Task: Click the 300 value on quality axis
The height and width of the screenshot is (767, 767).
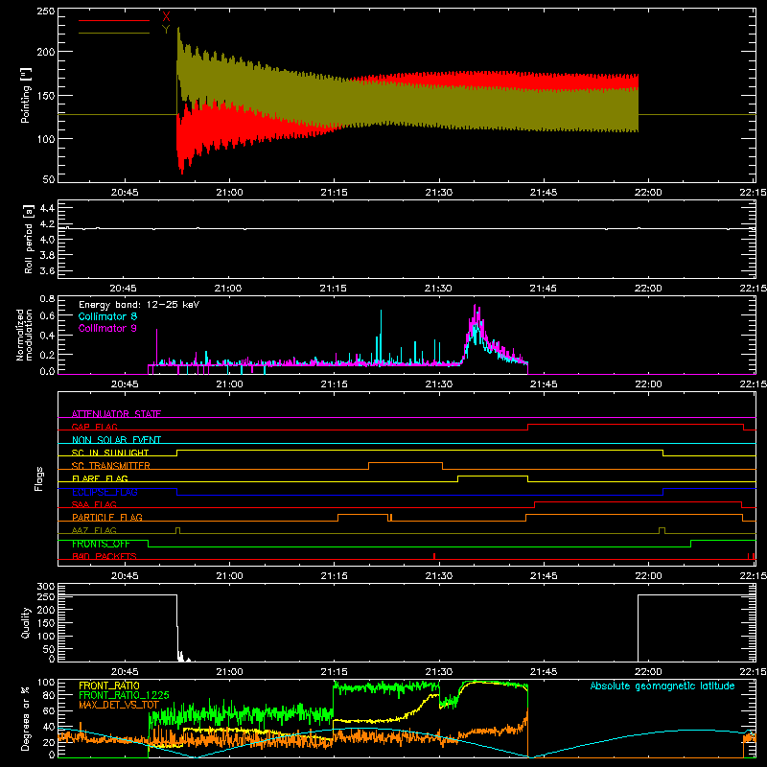Action: tap(46, 587)
